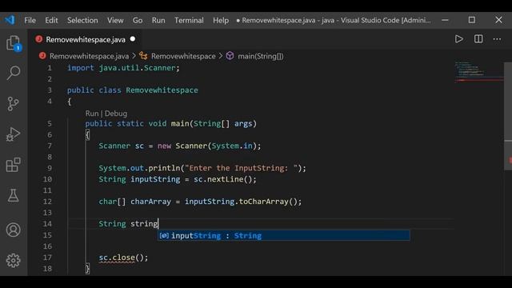
Task: Click class name Removewhitespace on line 3
Action: pos(162,90)
